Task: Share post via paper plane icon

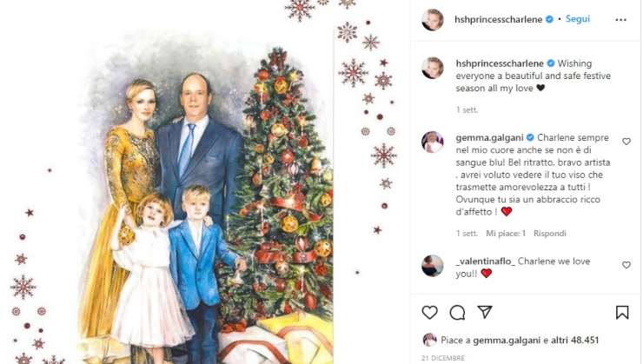Action: click(x=485, y=313)
